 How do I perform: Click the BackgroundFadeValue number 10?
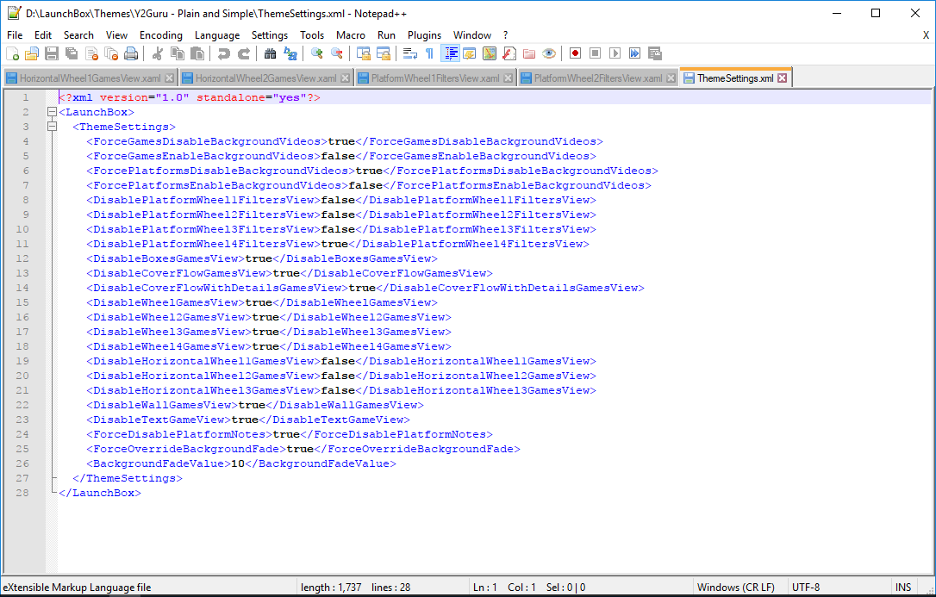pyautogui.click(x=238, y=463)
